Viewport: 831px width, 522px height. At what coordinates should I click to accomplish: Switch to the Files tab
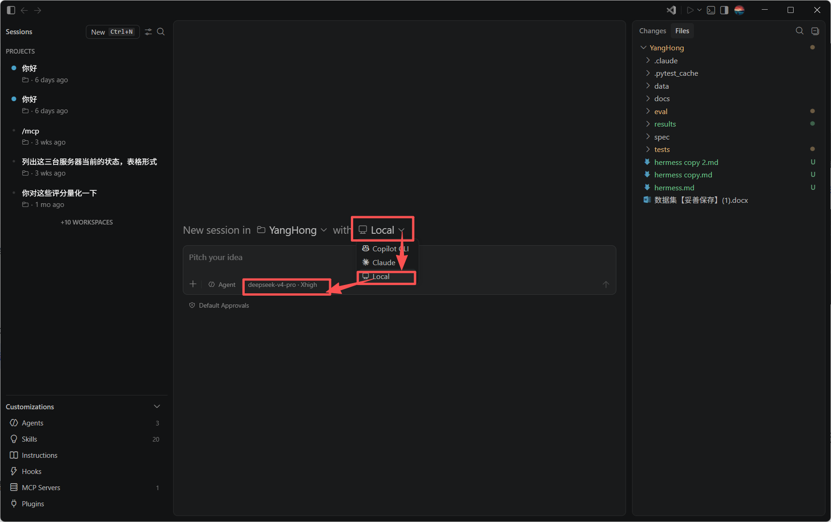pos(682,31)
